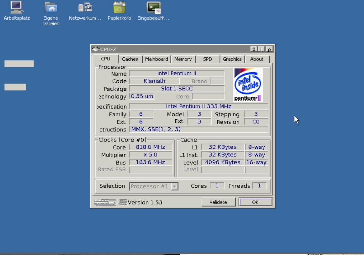Viewport: 364px width, 255px height.
Task: Open the About tab
Action: click(x=257, y=59)
